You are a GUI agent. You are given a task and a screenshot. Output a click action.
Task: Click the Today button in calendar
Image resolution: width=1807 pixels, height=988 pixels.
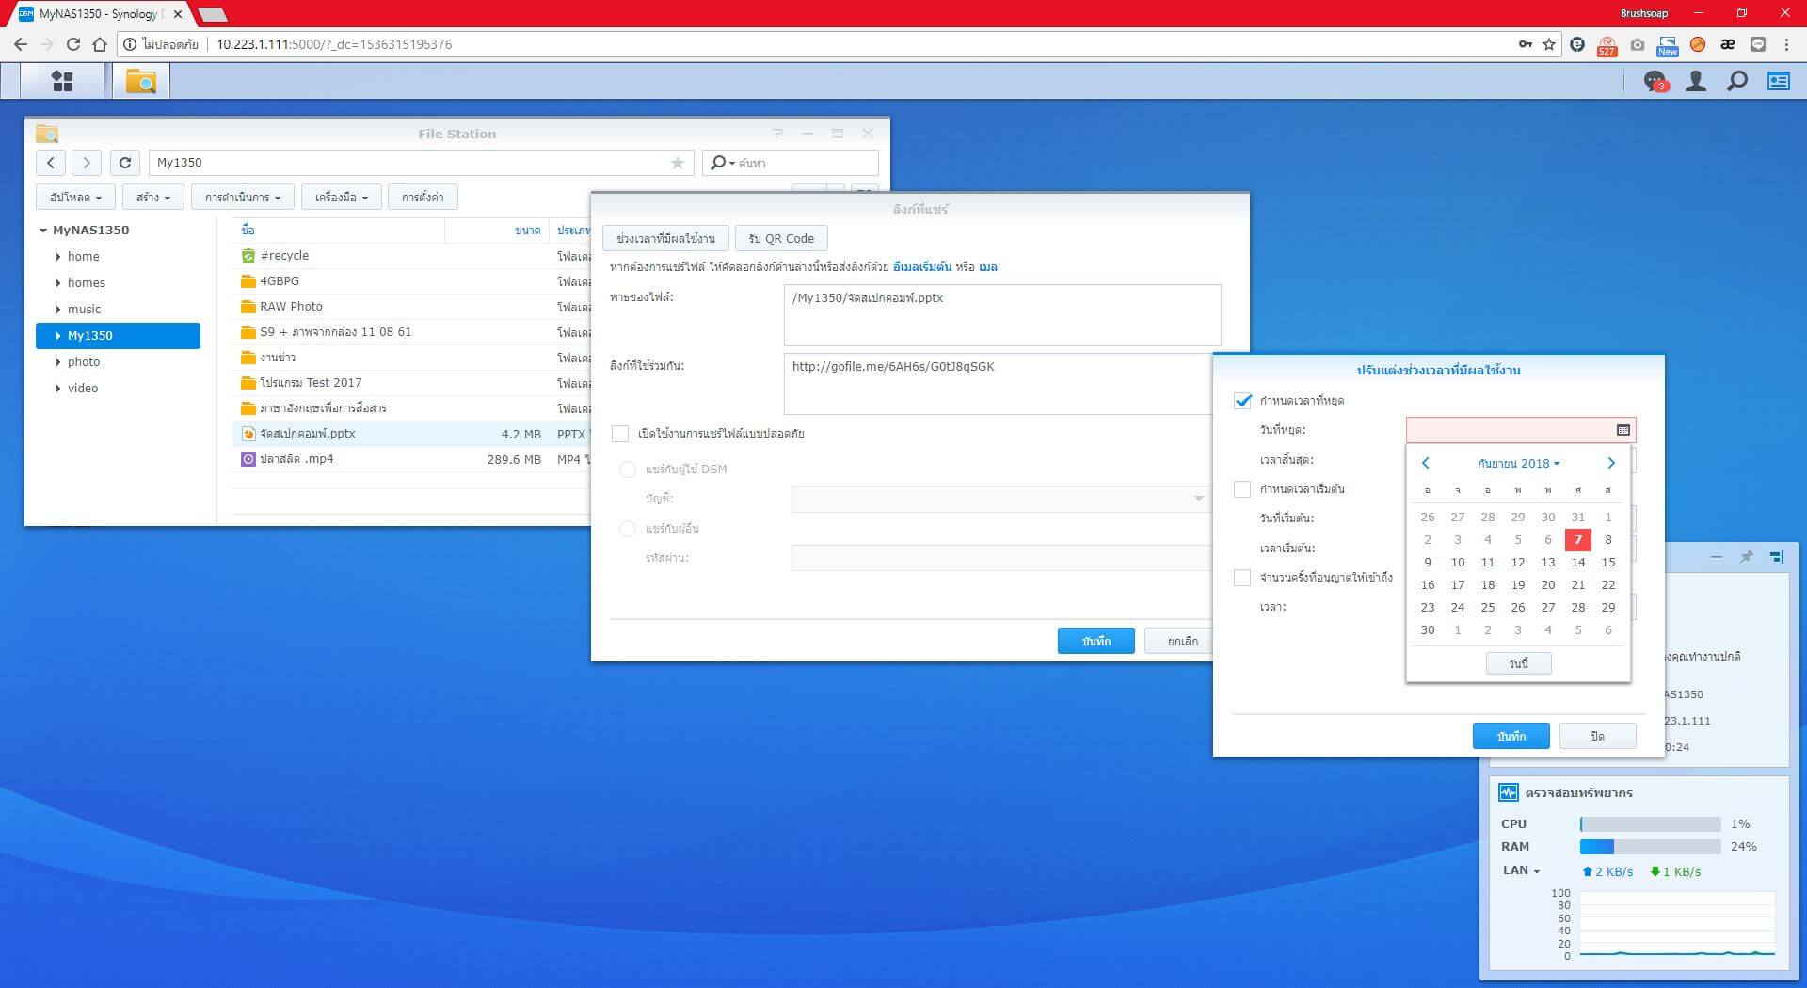tap(1518, 663)
